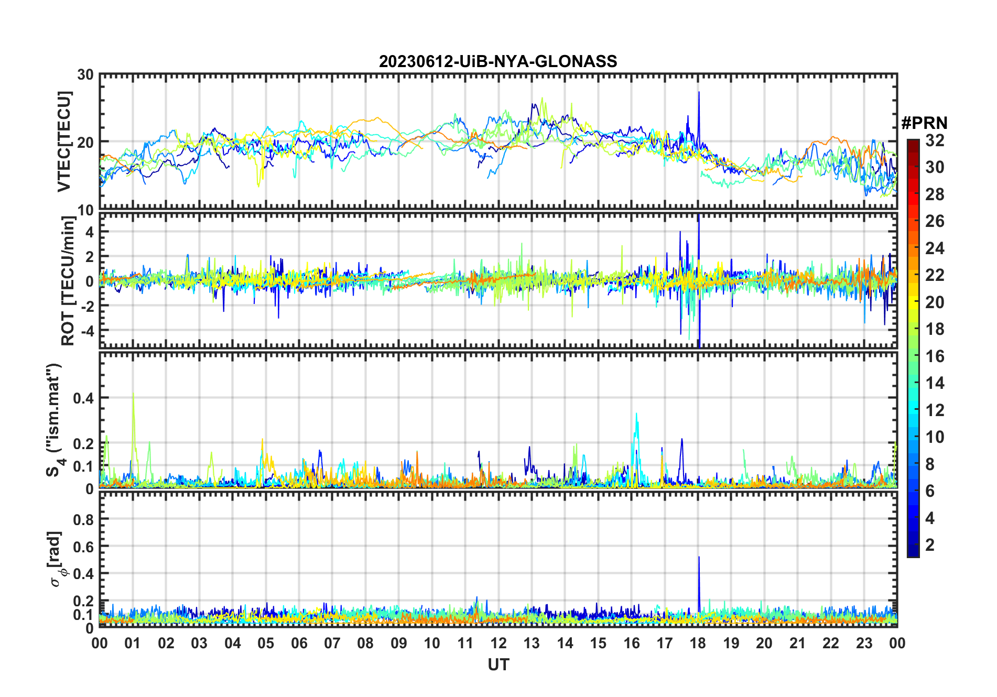Pick the dark blue bottom of PRN colorbar
Image resolution: width=997 pixels, height=697 pixels.
coord(913,552)
